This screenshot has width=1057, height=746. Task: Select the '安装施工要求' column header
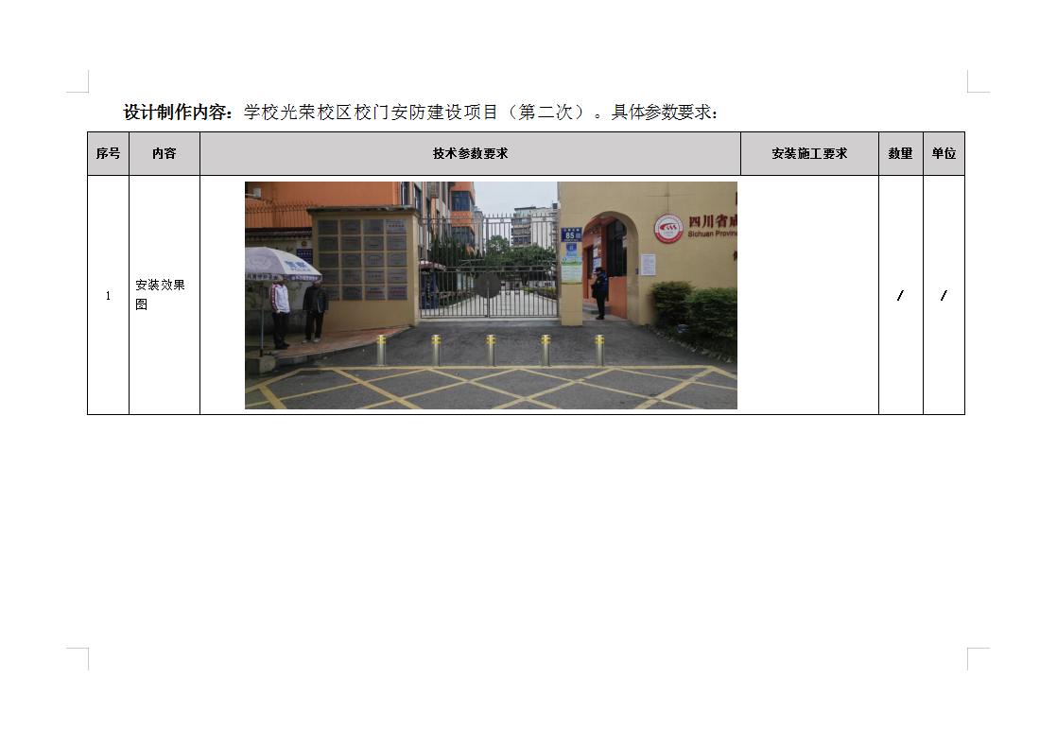(809, 154)
